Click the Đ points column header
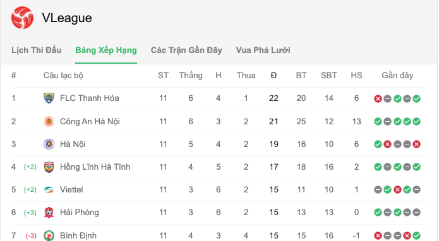The height and width of the screenshot is (241, 439). 274,76
